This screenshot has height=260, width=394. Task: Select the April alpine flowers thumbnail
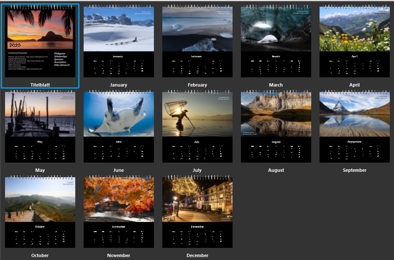click(x=354, y=42)
